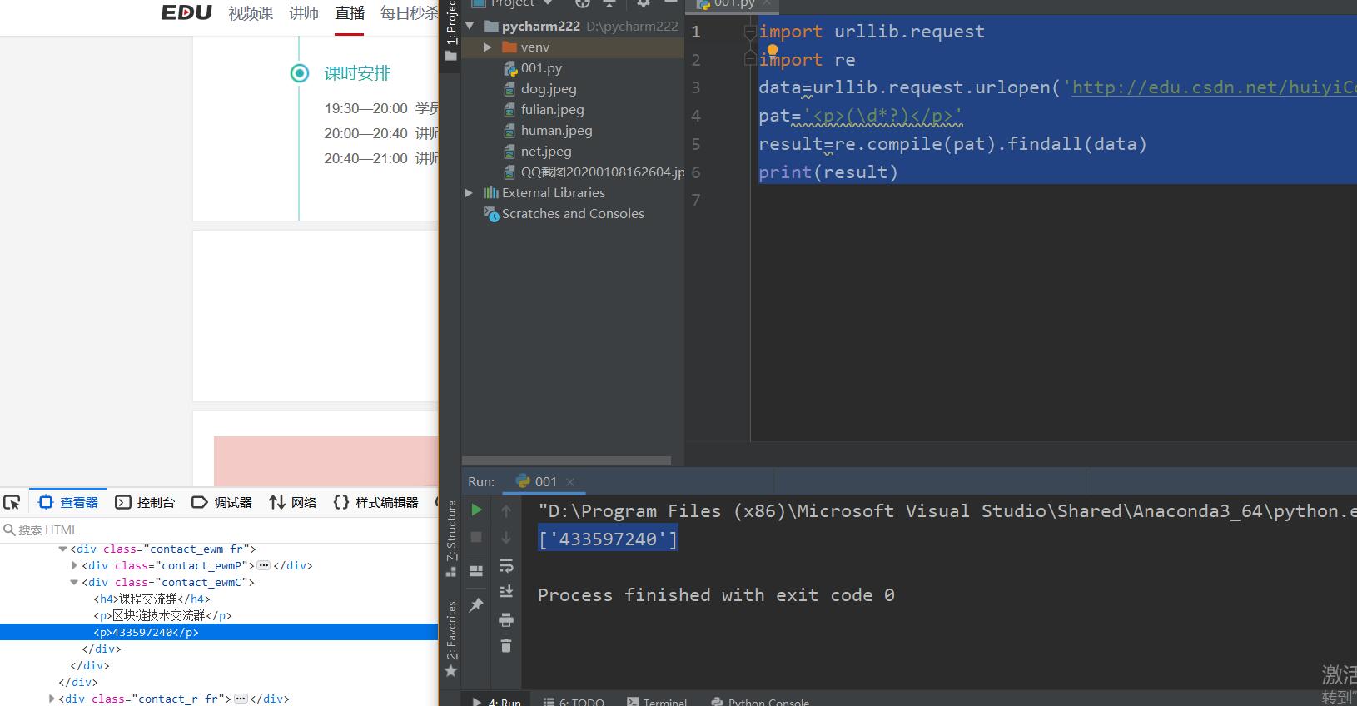Toggle soft-wrap in Run console
Image resolution: width=1357 pixels, height=706 pixels.
[506, 566]
